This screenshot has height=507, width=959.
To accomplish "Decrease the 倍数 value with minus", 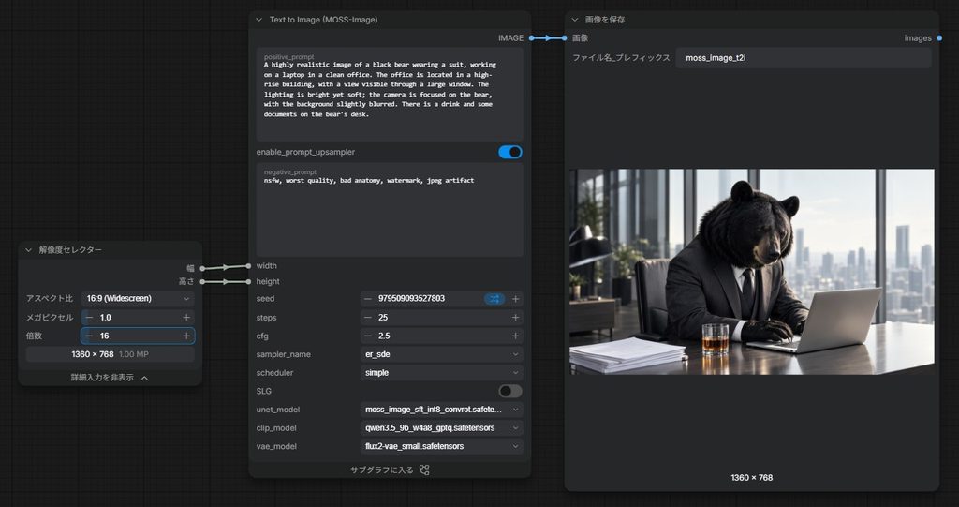I will [x=89, y=336].
